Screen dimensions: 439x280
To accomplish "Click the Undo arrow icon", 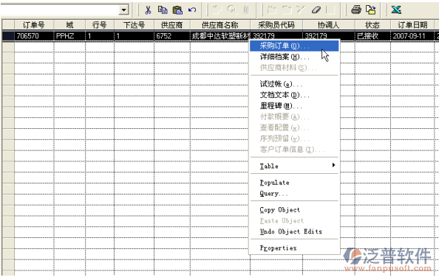I will 192,10.
